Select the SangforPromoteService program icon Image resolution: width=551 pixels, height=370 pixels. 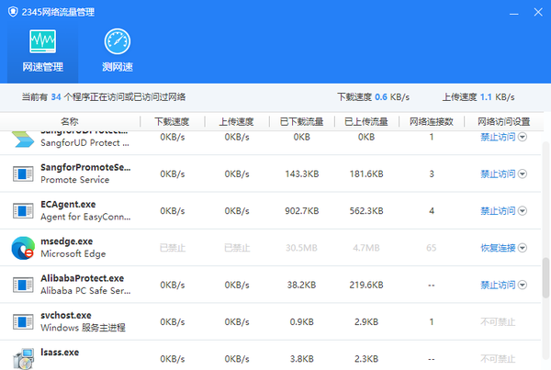pyautogui.click(x=22, y=174)
